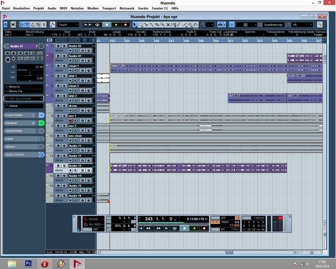Open Opera browser from taskbar
Image resolution: width=336 pixels, height=269 pixels.
pyautogui.click(x=45, y=263)
